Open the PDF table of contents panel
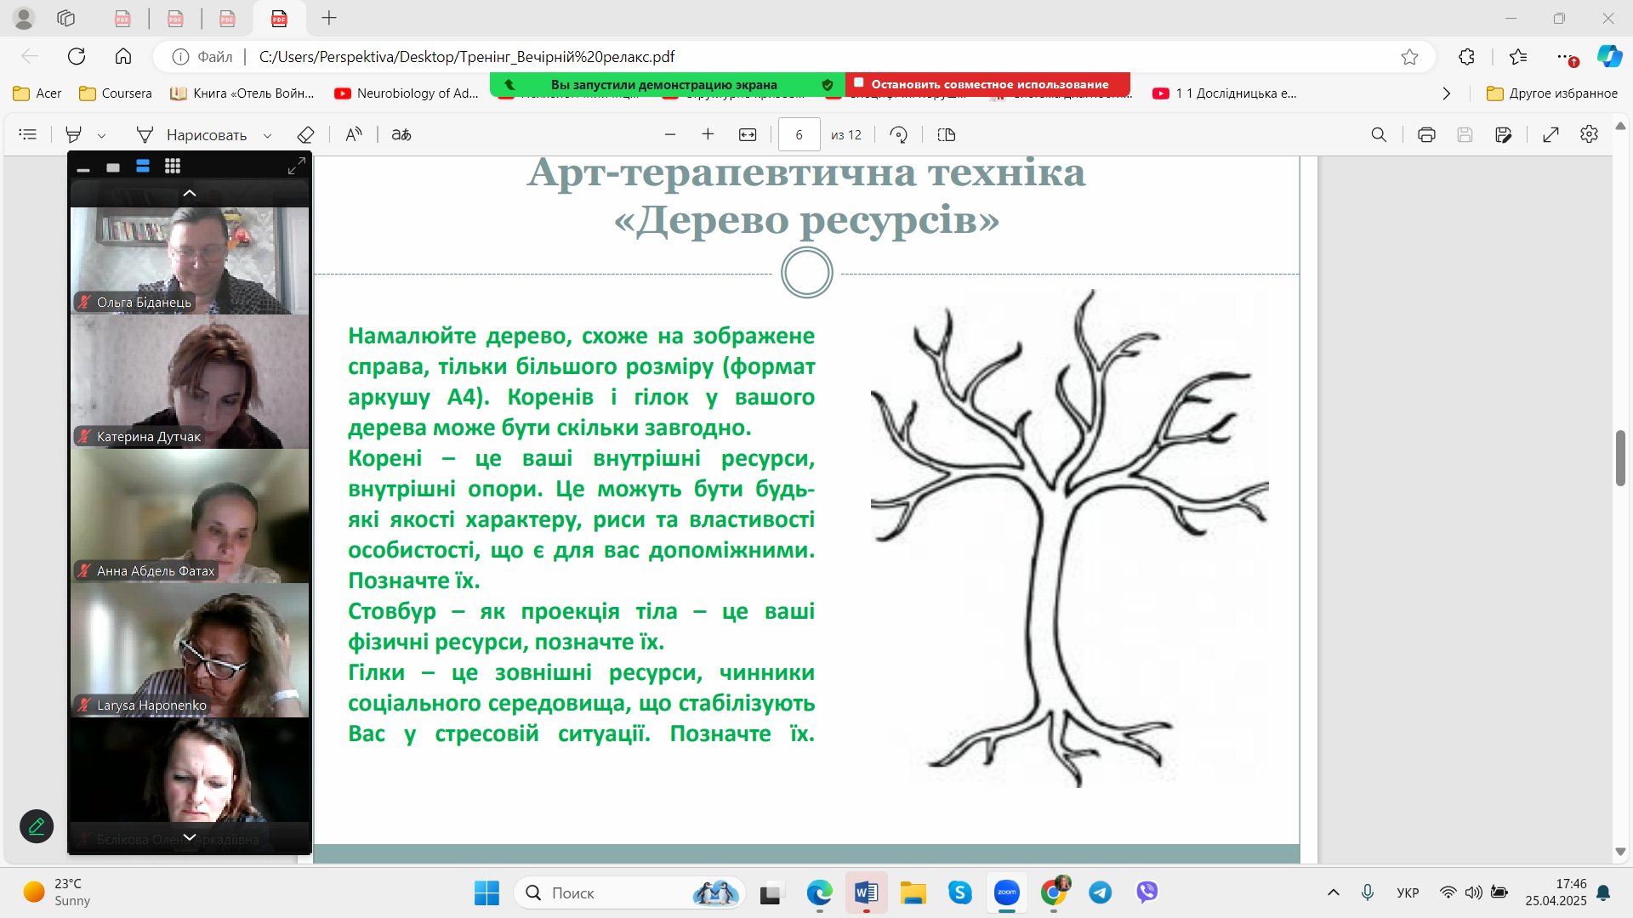The image size is (1633, 918). (x=28, y=134)
